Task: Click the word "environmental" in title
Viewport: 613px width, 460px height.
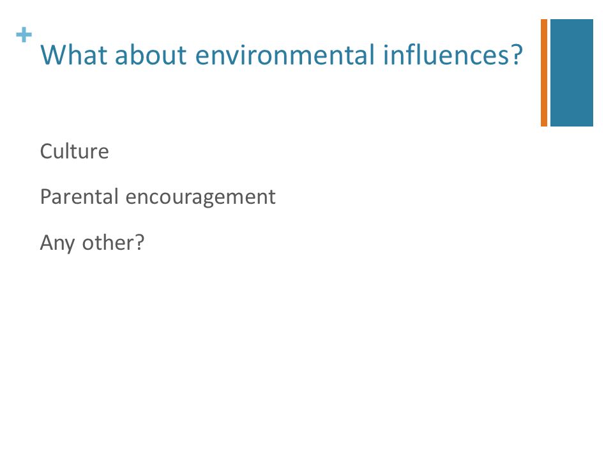Action: (x=285, y=55)
